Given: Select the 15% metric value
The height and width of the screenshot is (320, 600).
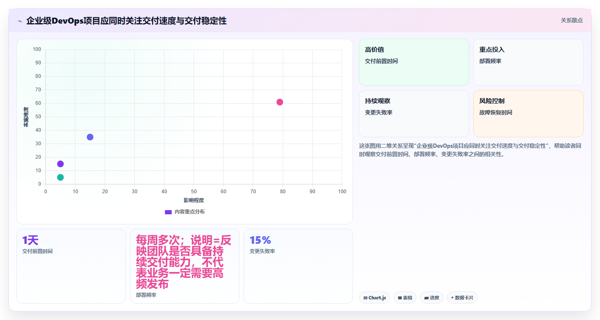Looking at the screenshot, I should pos(260,240).
